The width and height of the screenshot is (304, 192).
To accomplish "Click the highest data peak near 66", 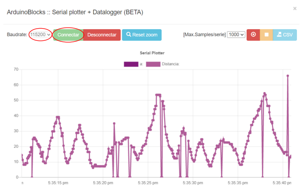I will coord(288,76).
